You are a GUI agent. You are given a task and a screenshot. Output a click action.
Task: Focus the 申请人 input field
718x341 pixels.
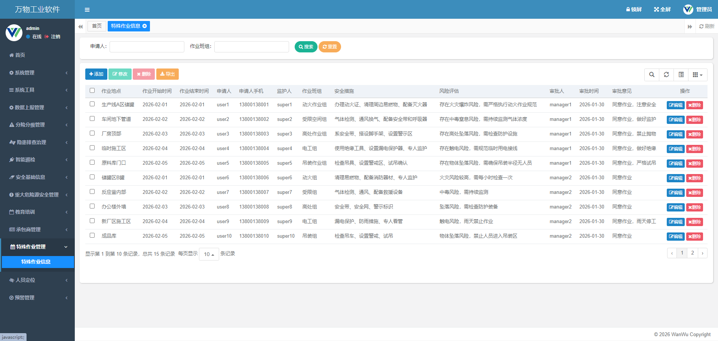[147, 47]
